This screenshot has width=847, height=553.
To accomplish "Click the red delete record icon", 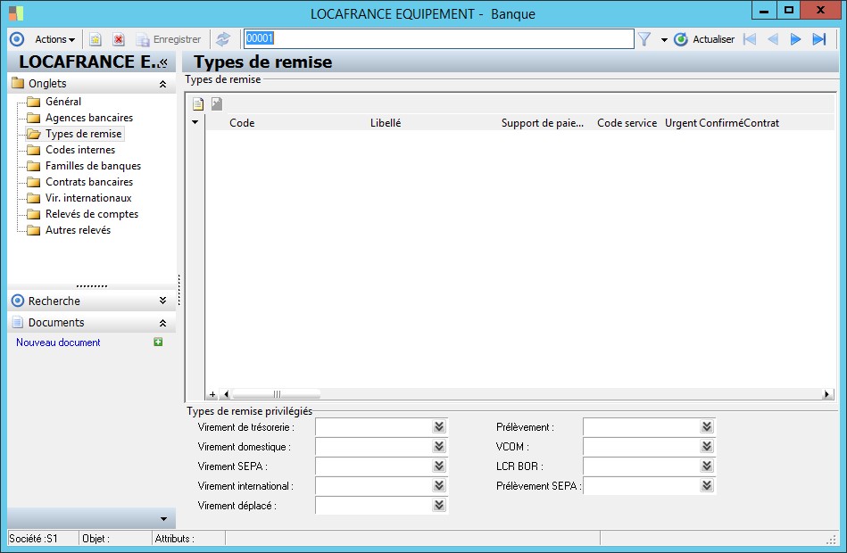I will (119, 39).
